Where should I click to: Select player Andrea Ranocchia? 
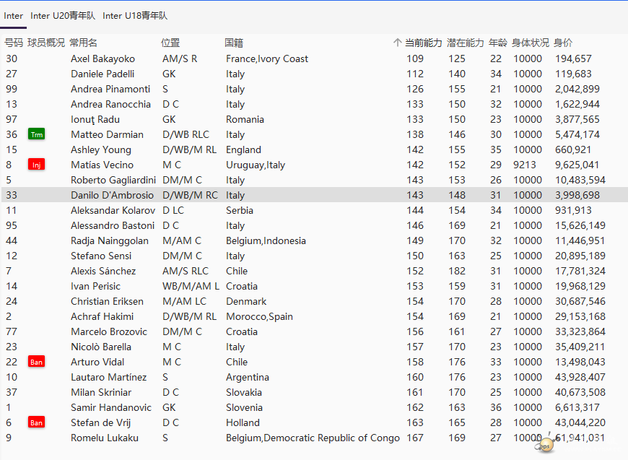point(111,104)
